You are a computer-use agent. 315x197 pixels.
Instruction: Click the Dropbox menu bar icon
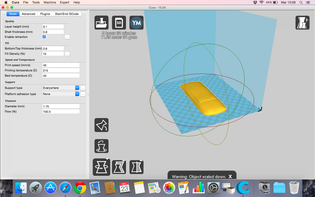[255, 2]
